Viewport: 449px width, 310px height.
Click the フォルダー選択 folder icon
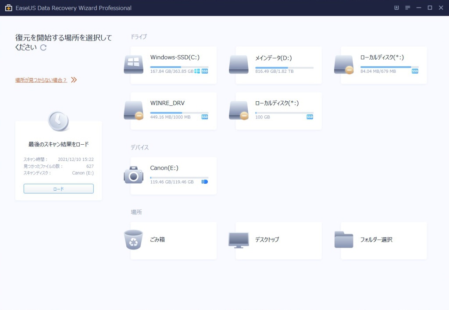(344, 239)
